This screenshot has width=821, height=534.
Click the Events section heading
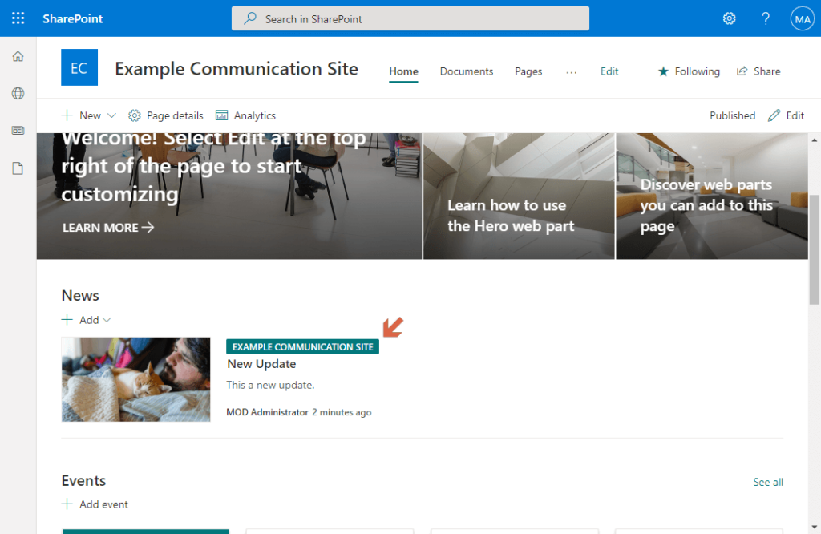click(83, 480)
